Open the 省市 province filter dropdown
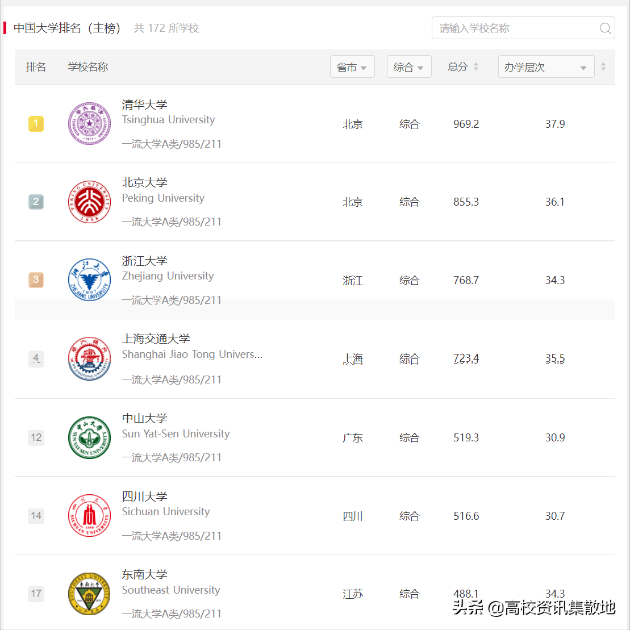This screenshot has height=630, width=630. click(352, 66)
